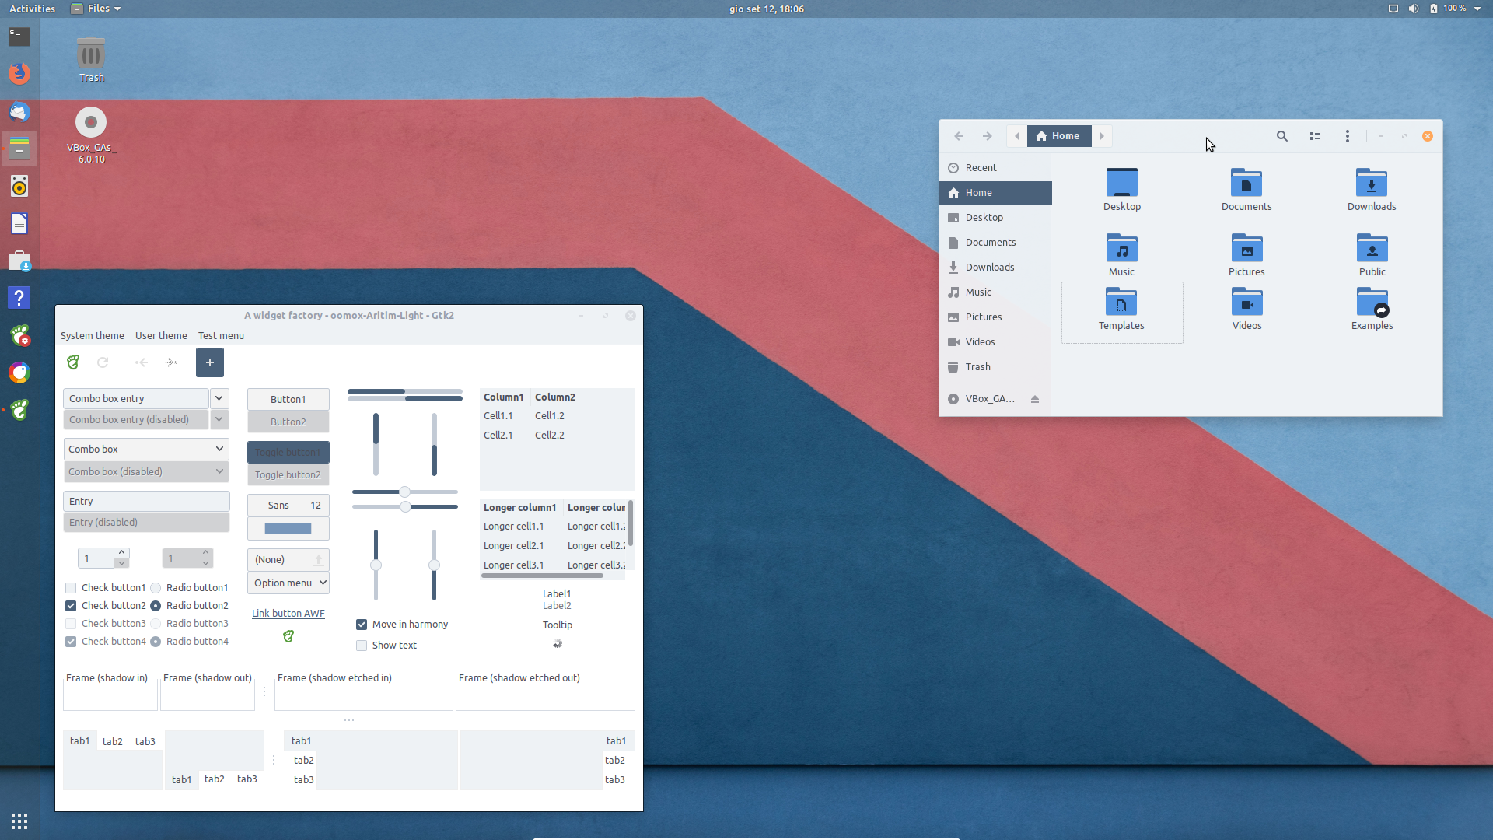This screenshot has height=840, width=1493.
Task: Open the Test menu
Action: (221, 336)
